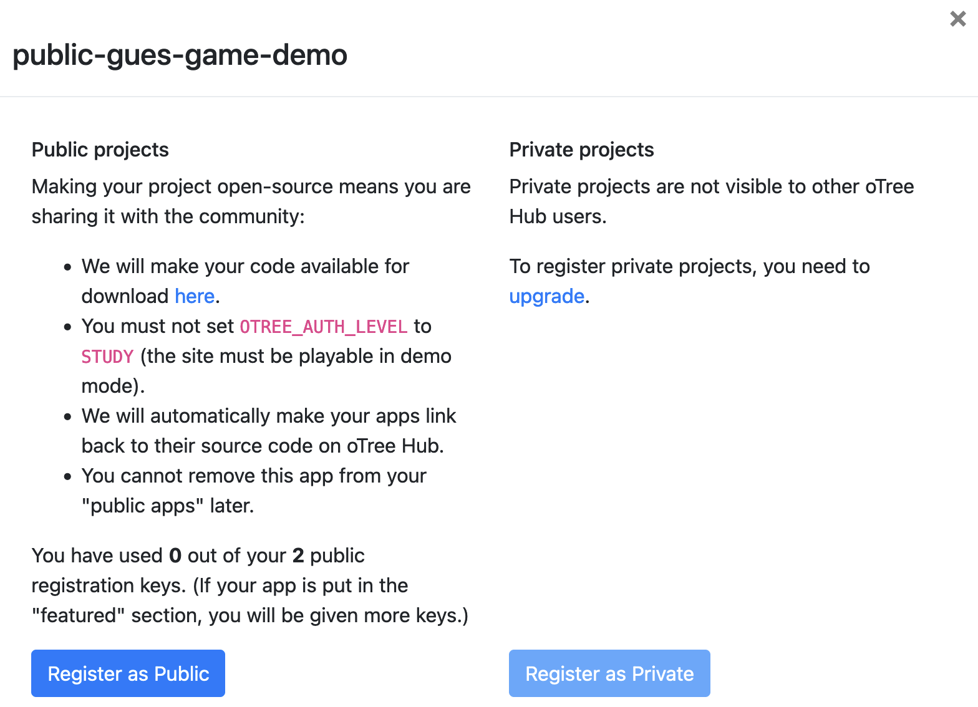
Task: Close the public-gues-game-demo dialog
Action: pos(958,19)
